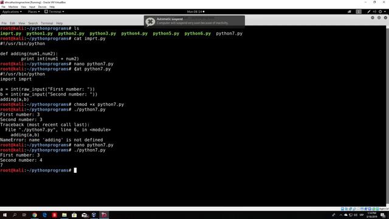Click python2.py in the ls output
389x219 pixels.
(71, 33)
